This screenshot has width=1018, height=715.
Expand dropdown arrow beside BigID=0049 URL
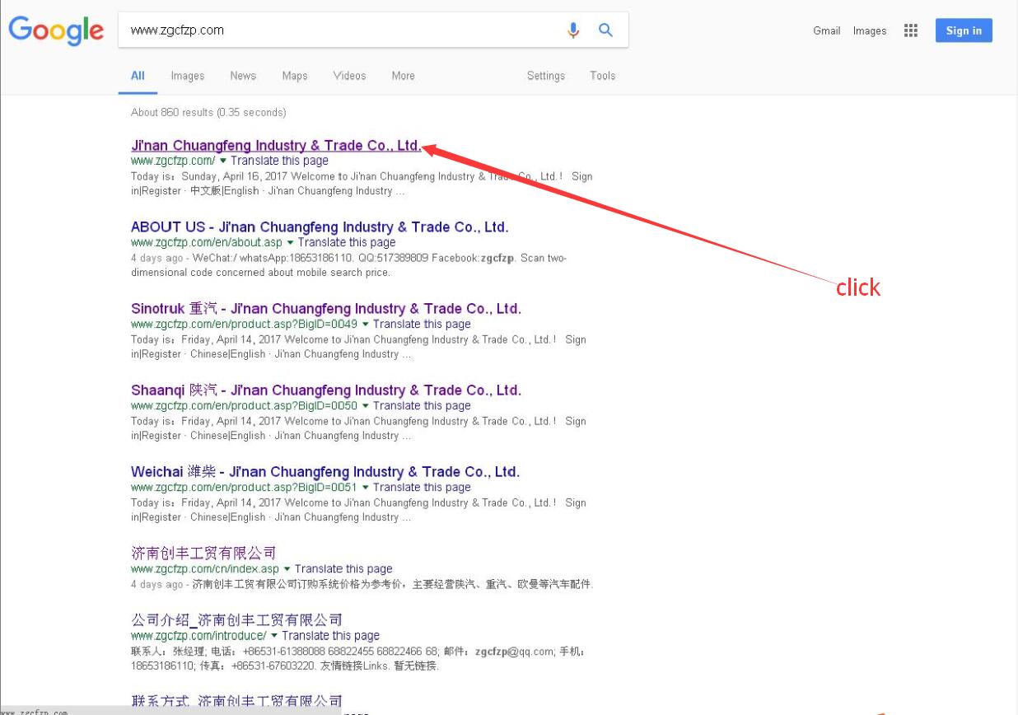point(366,325)
